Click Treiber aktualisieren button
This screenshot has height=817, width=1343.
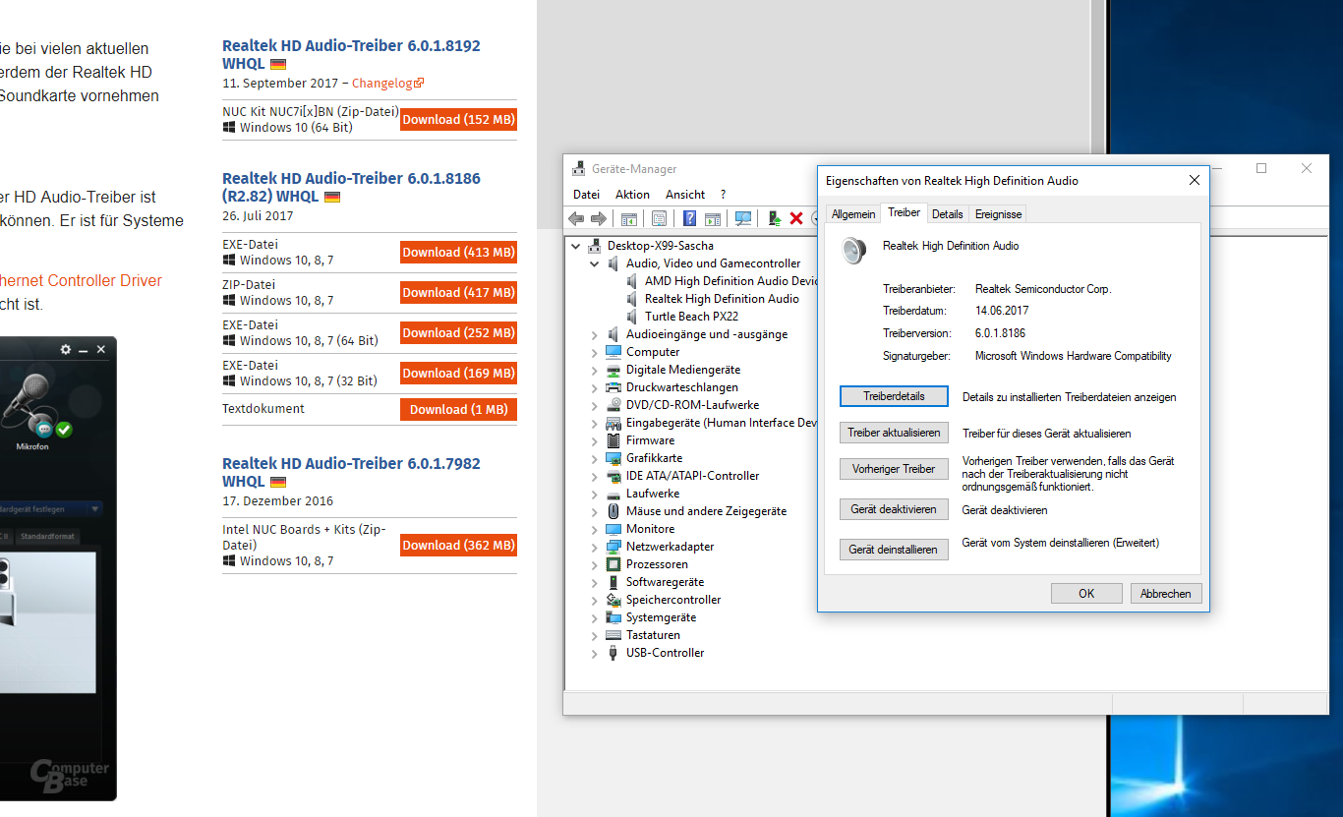pos(894,433)
